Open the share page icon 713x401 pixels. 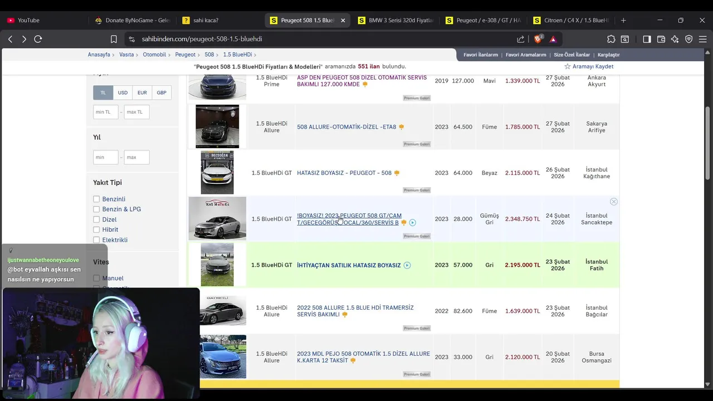(x=520, y=39)
